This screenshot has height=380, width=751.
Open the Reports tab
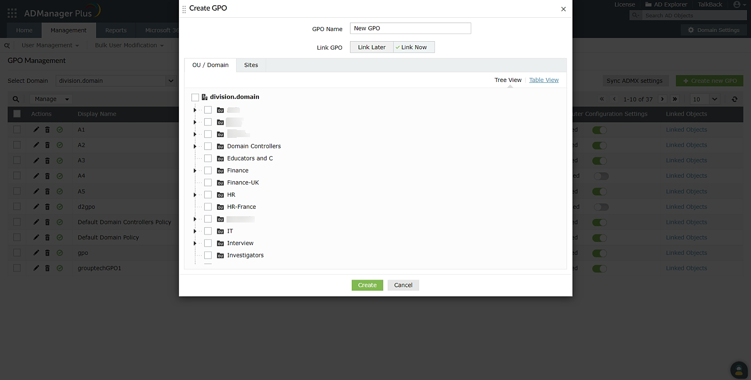(x=116, y=31)
